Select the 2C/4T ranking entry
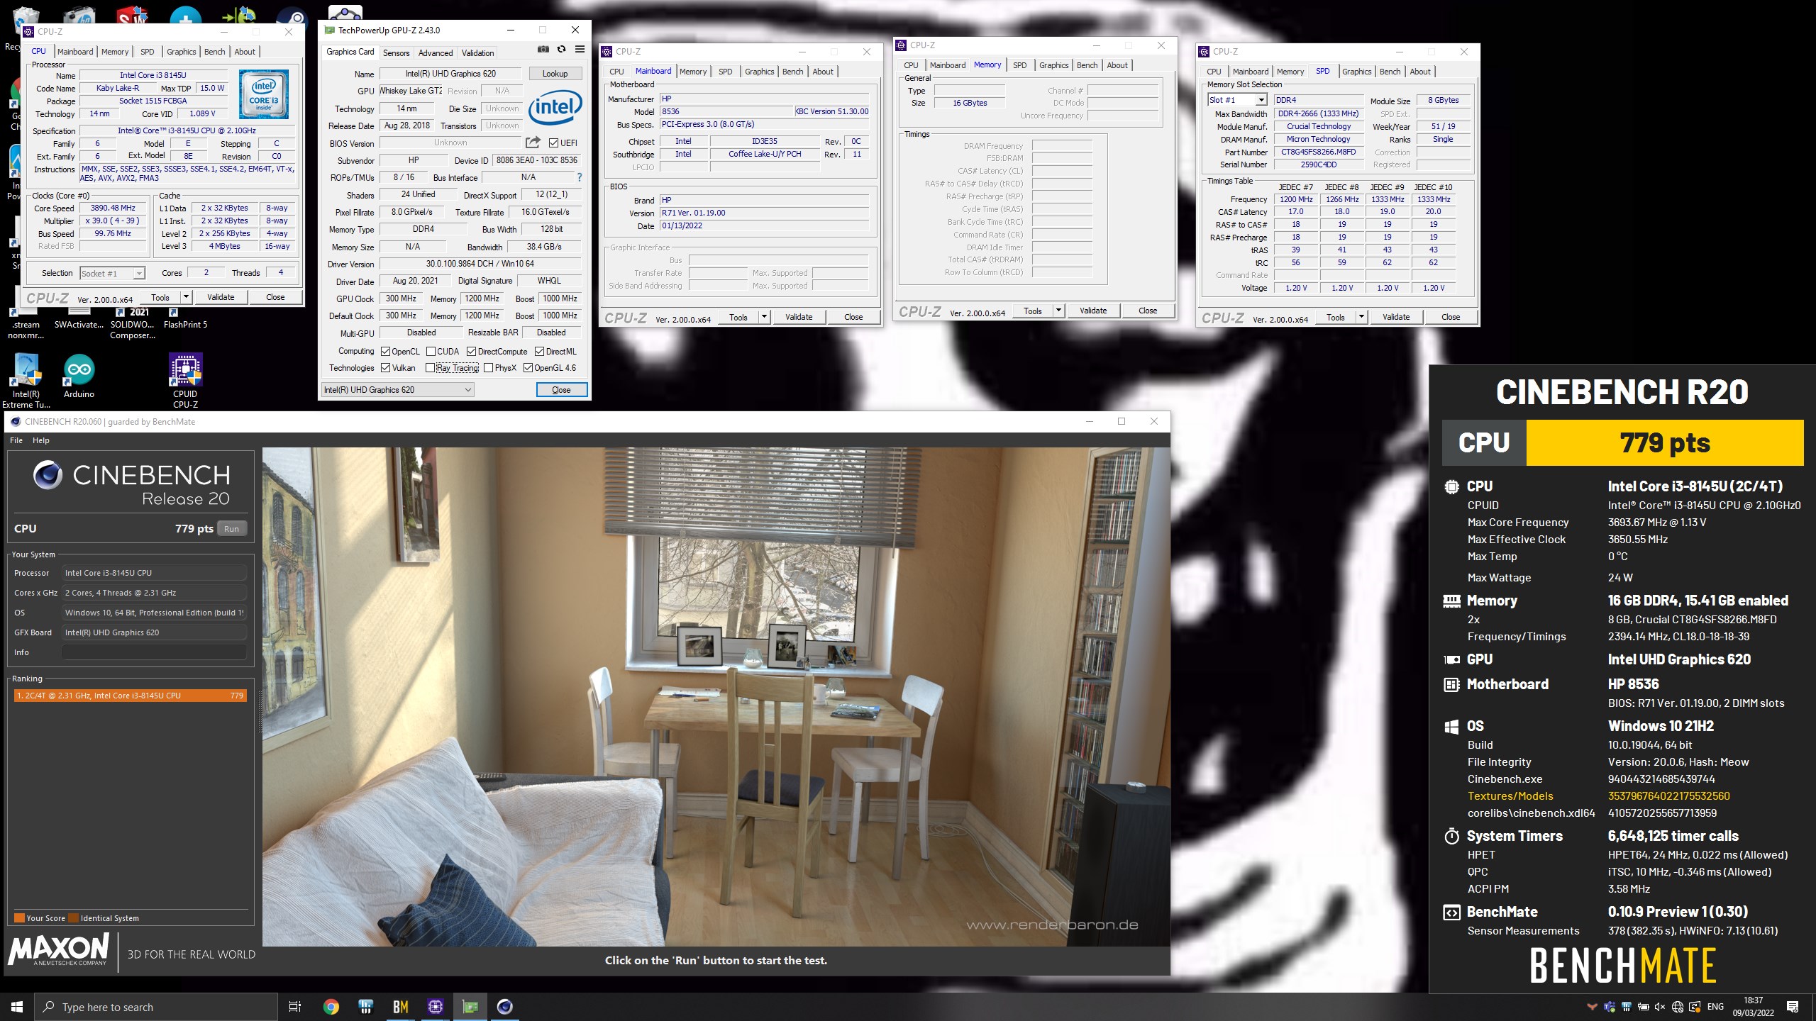Screen dimensions: 1816x1021 (130, 696)
